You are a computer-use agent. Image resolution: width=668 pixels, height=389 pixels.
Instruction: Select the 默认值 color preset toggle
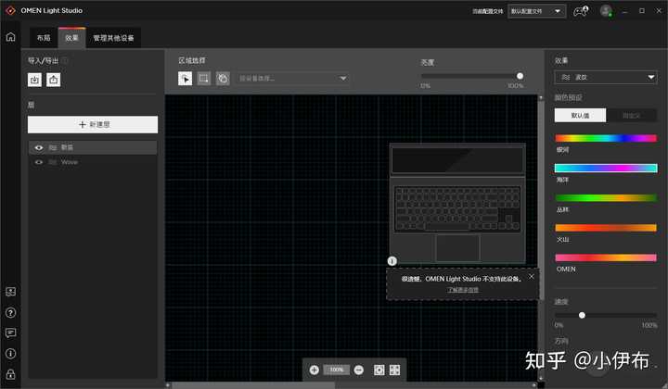(x=580, y=115)
